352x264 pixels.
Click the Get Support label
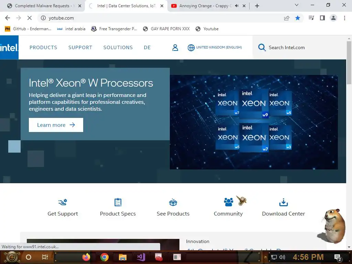[63, 214]
